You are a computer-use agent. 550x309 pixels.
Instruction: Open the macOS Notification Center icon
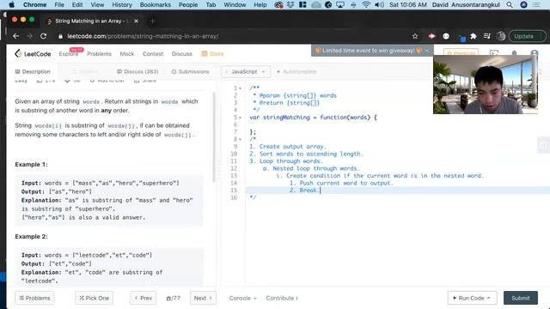pos(536,4)
